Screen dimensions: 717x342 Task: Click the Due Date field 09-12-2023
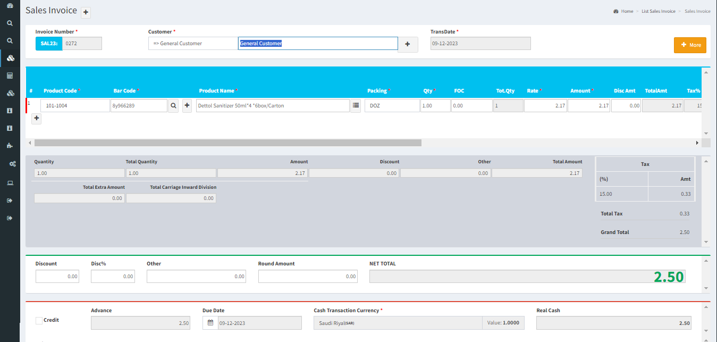(259, 323)
